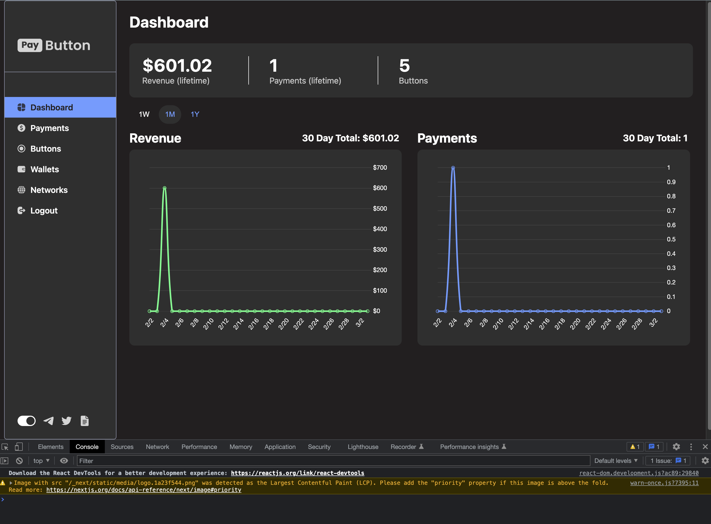Image resolution: width=711 pixels, height=524 pixels.
Task: Toggle the console eye live expression
Action: click(x=64, y=461)
